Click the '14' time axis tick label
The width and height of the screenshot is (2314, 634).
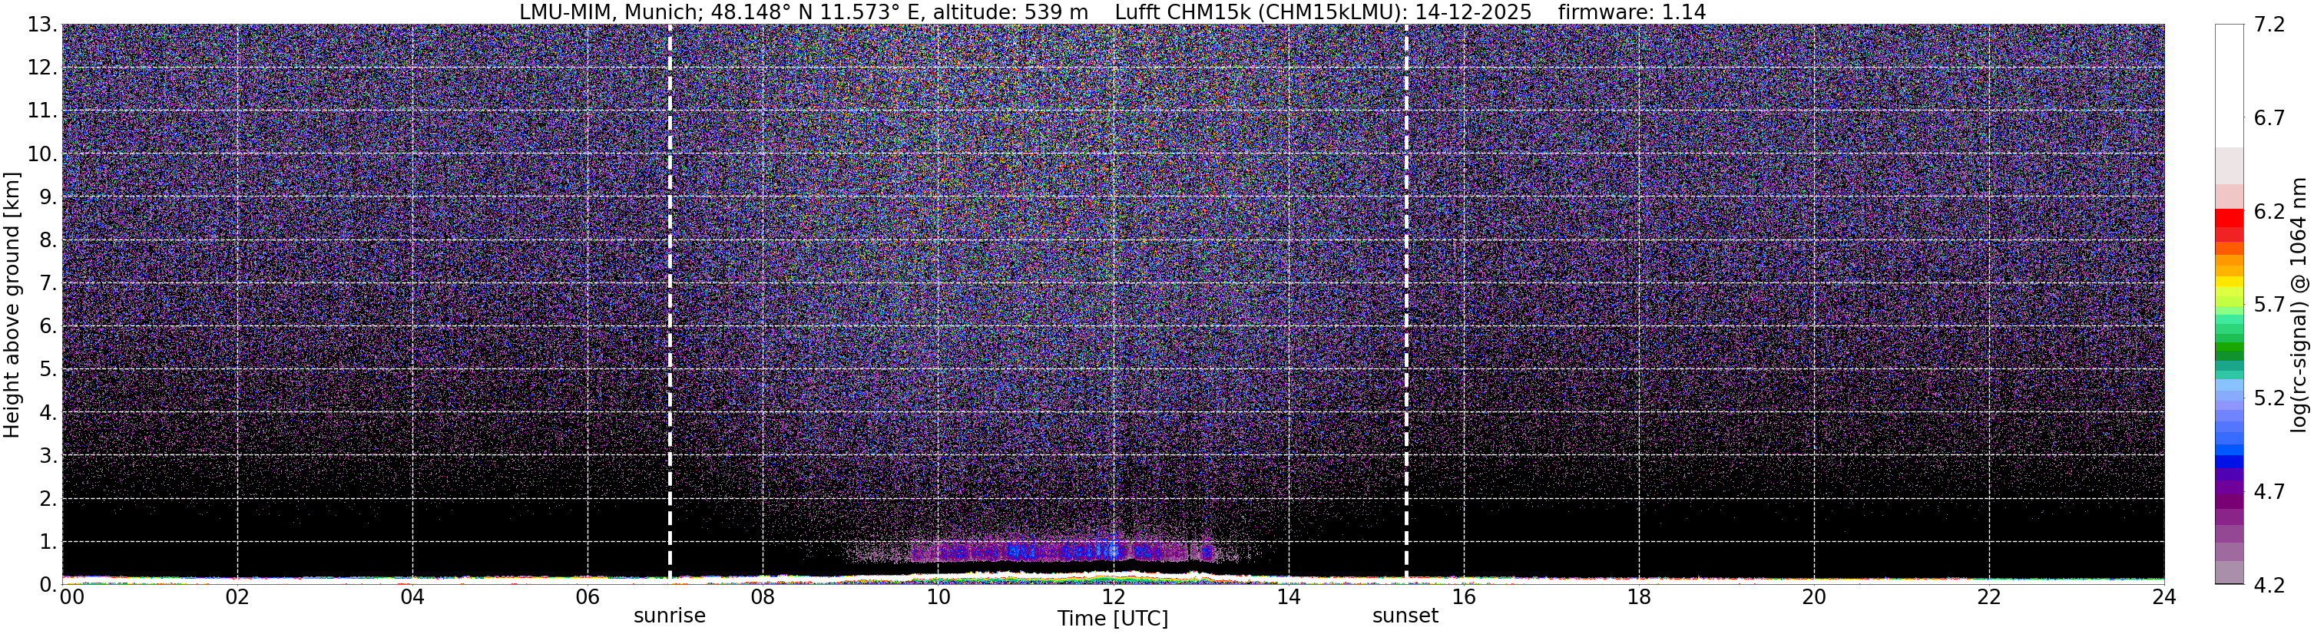(x=1288, y=597)
